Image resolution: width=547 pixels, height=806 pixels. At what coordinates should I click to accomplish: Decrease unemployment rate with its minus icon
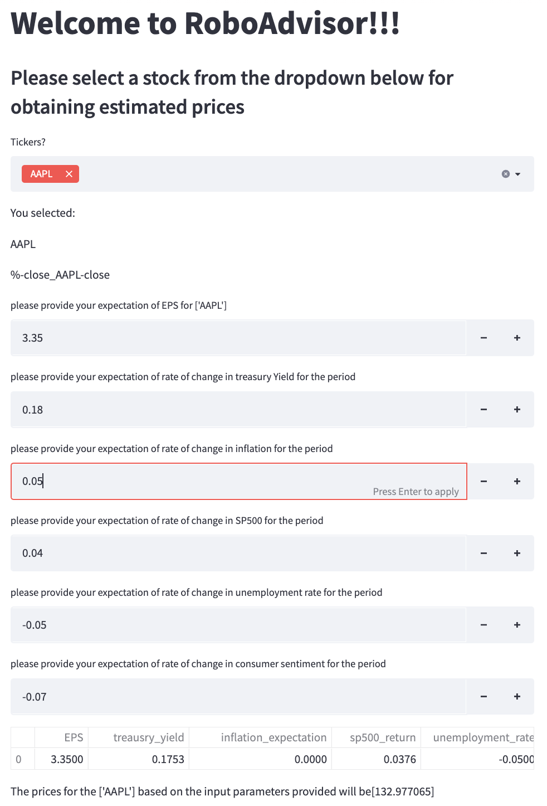tap(483, 624)
